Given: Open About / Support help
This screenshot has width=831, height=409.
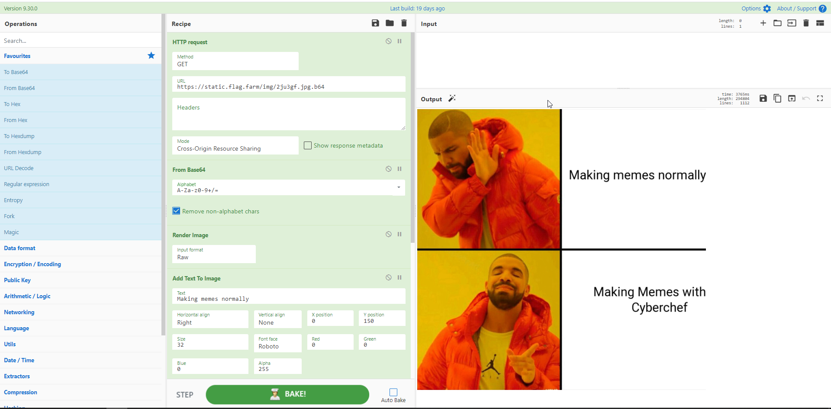Looking at the screenshot, I should coord(823,9).
